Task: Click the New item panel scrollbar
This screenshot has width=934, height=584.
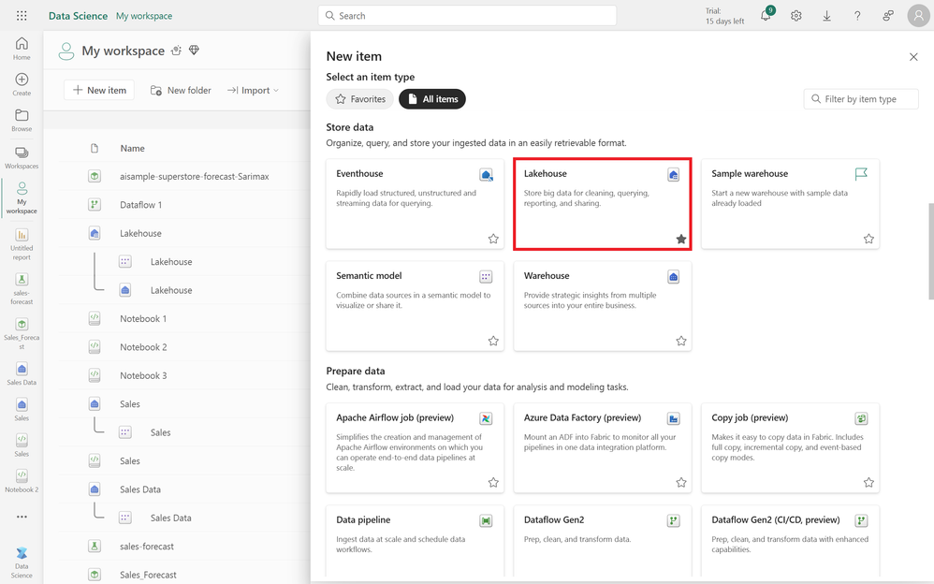Action: point(930,251)
